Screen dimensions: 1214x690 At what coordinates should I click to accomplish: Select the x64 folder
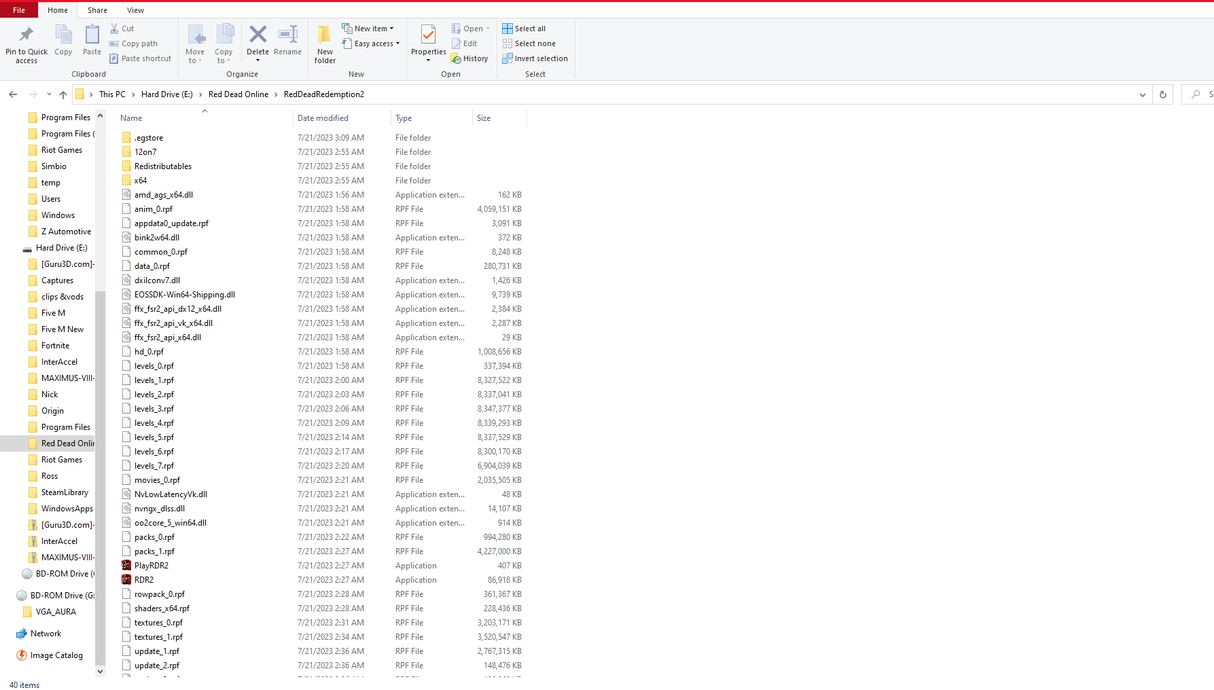(141, 181)
